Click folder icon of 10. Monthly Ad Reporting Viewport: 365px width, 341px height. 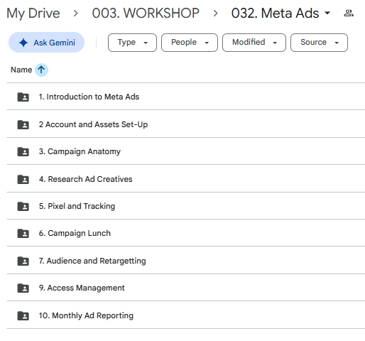(23, 315)
